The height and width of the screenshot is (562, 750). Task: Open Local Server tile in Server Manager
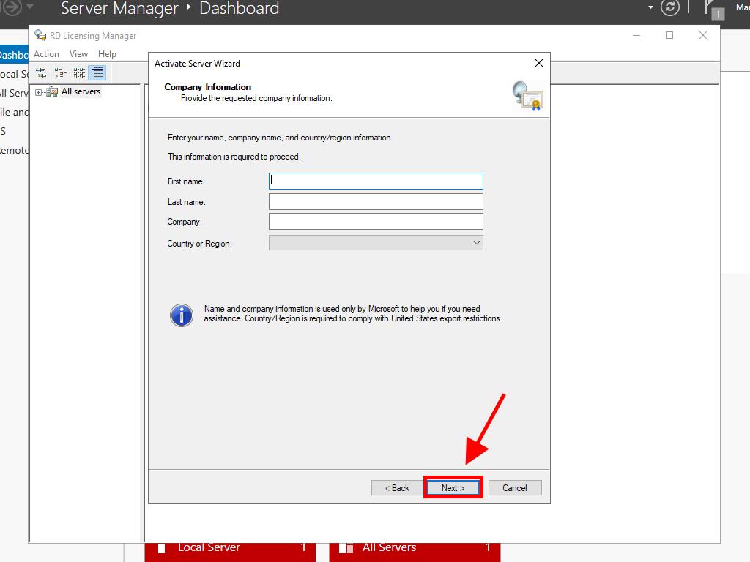(x=230, y=552)
